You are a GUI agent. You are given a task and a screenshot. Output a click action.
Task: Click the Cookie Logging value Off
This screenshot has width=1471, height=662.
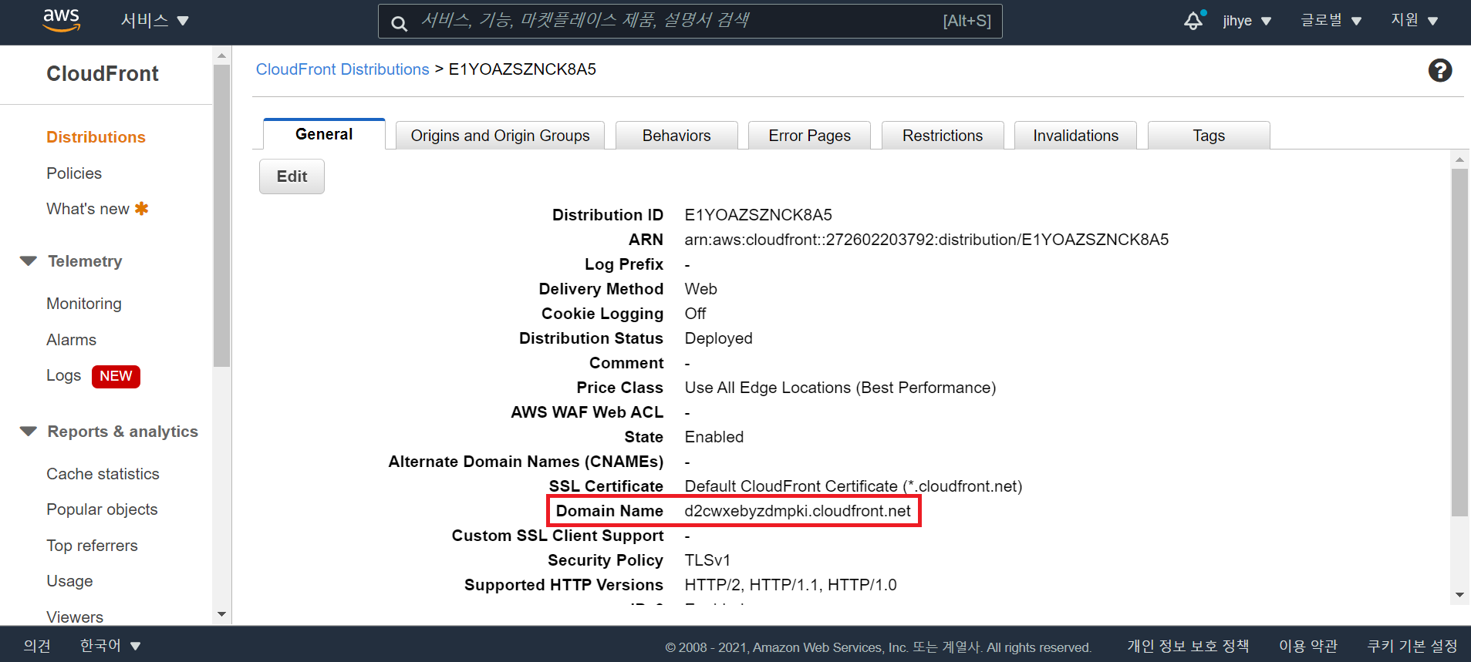695,314
